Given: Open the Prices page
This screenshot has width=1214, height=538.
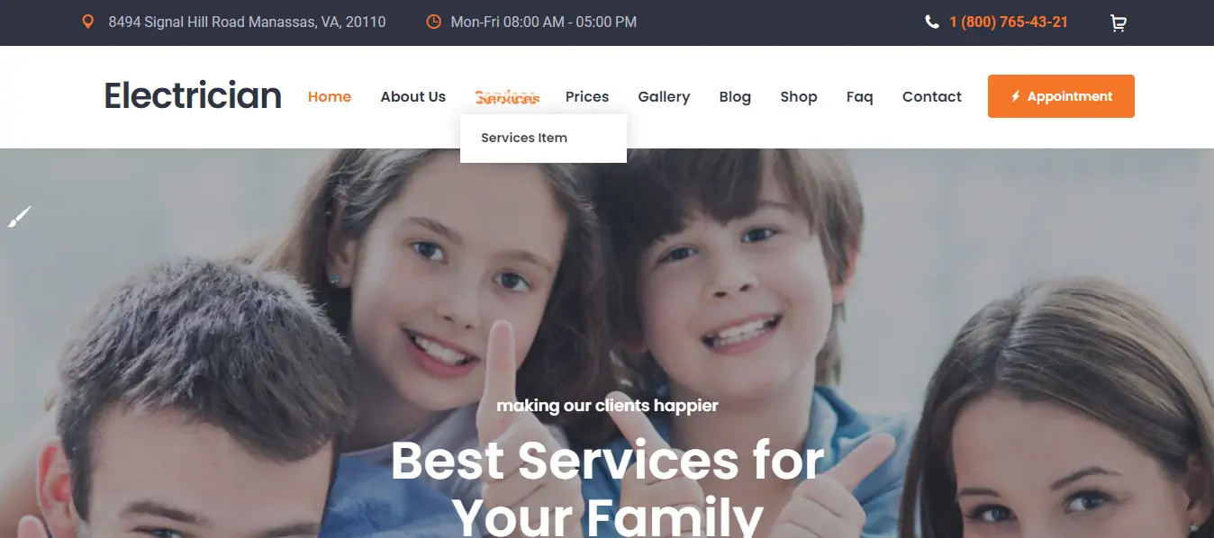Looking at the screenshot, I should click(587, 96).
